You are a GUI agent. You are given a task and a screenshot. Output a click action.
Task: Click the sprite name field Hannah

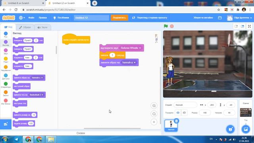pyautogui.click(x=185, y=105)
